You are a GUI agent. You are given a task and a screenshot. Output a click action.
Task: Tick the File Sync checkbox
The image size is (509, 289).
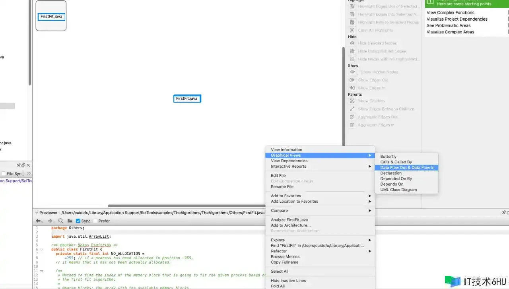4,174
